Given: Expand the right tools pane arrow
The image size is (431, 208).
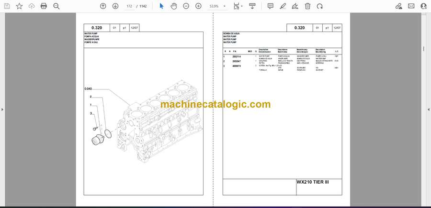Looking at the screenshot, I should coord(429,109).
